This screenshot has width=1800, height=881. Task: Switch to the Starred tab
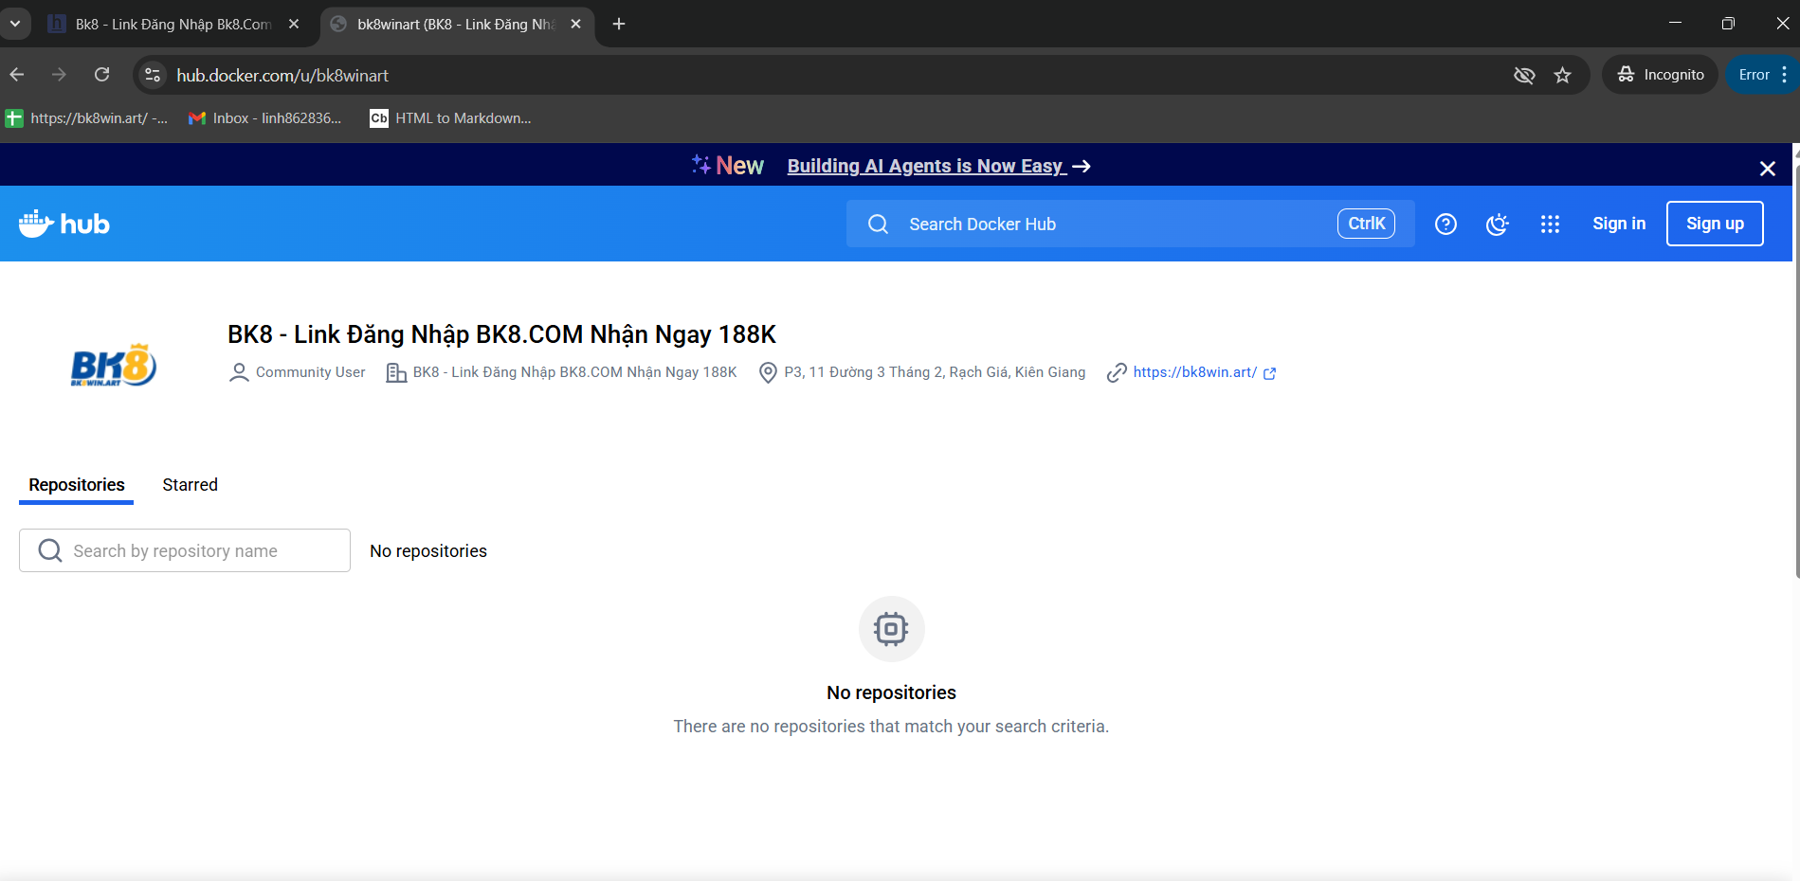pyautogui.click(x=190, y=485)
